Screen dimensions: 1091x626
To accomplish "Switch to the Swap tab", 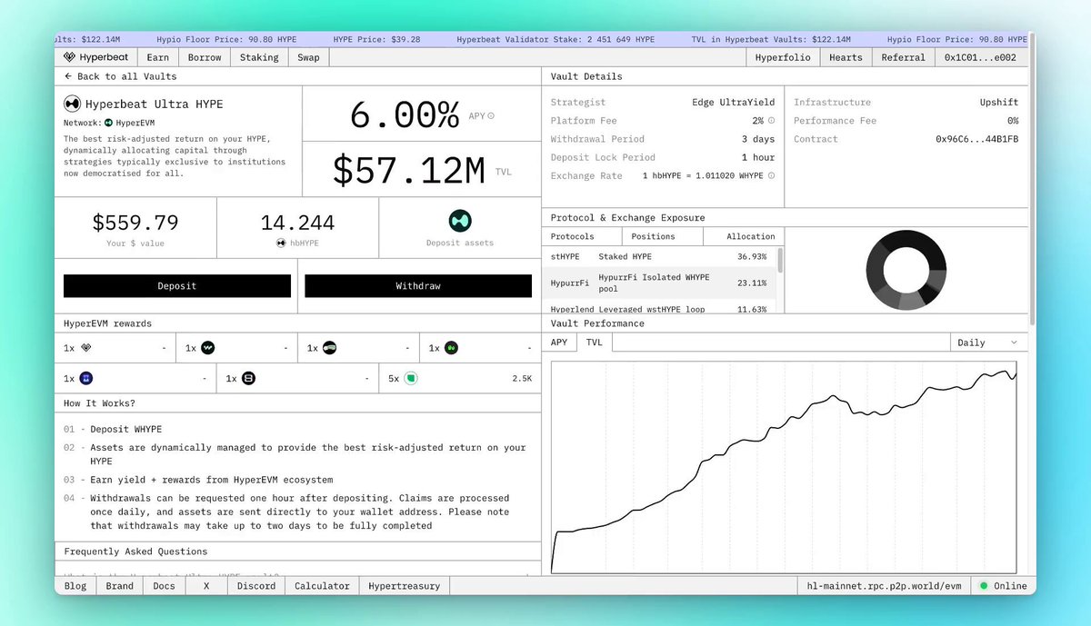I will point(308,57).
